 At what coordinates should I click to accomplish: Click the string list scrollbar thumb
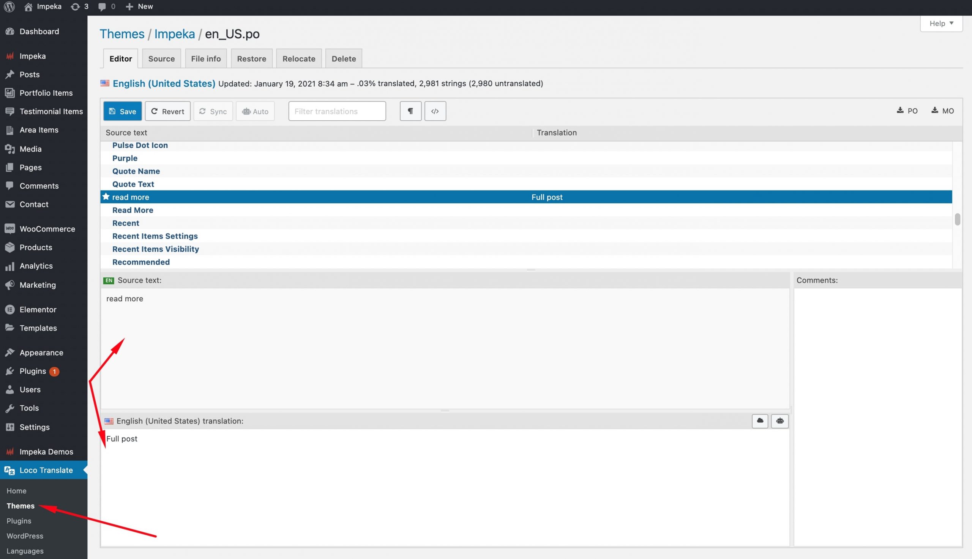pyautogui.click(x=957, y=219)
